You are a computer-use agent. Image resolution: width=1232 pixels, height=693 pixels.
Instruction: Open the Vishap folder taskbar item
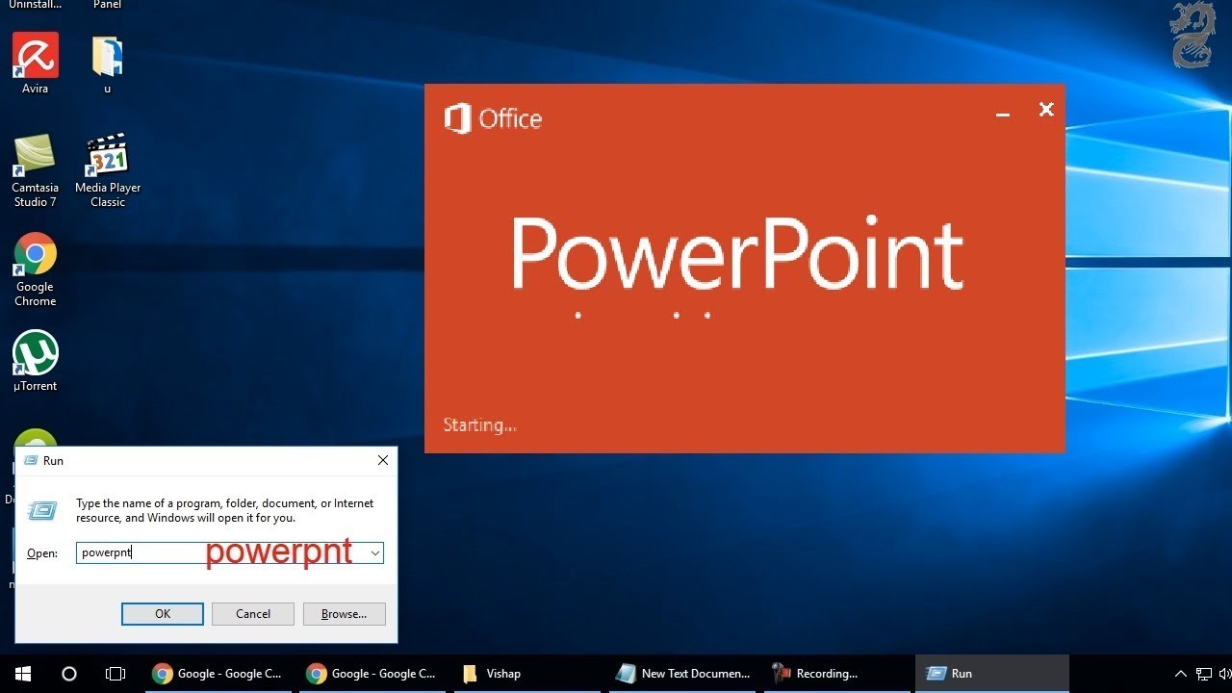tap(525, 674)
